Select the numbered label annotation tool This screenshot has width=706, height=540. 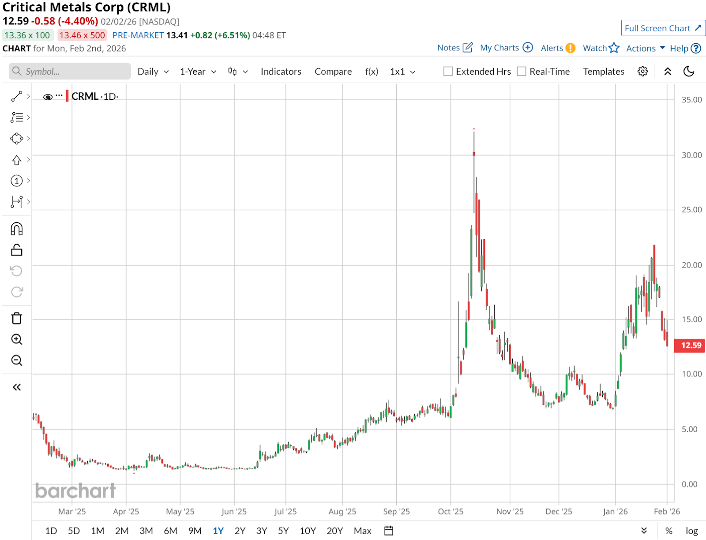tap(17, 181)
